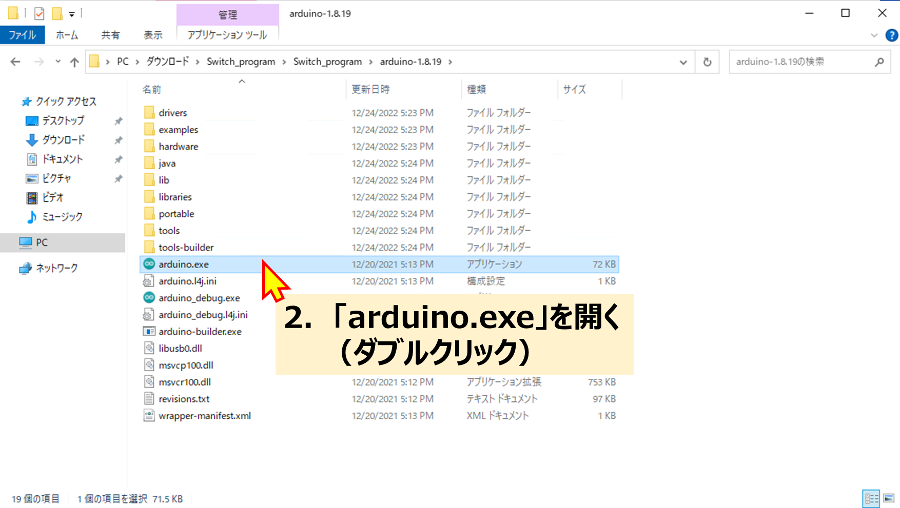Image resolution: width=900 pixels, height=508 pixels.
Task: Expand the PC breadcrumb chevron
Action: click(x=138, y=62)
